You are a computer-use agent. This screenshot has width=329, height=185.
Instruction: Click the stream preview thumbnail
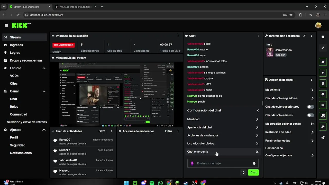(116, 95)
